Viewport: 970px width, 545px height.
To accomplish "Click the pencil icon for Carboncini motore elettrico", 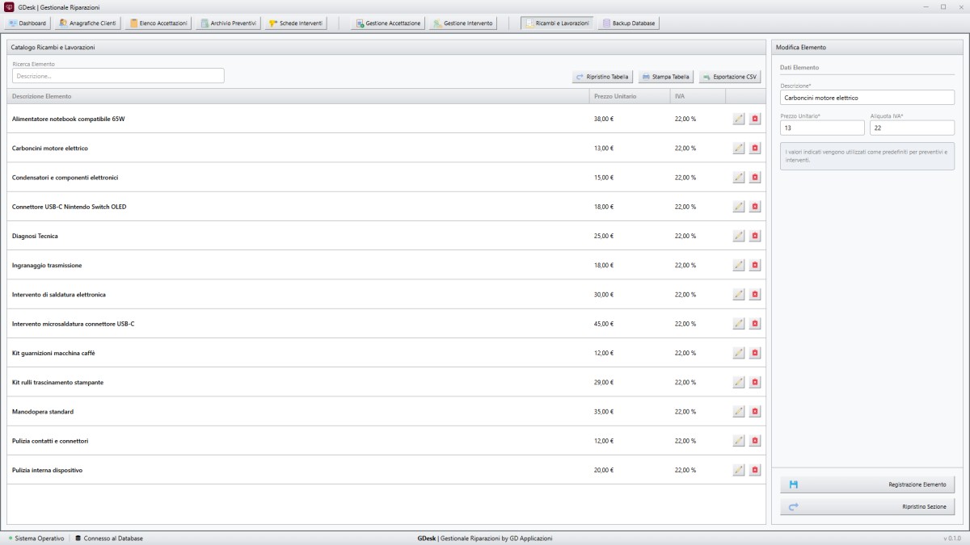I will point(738,148).
